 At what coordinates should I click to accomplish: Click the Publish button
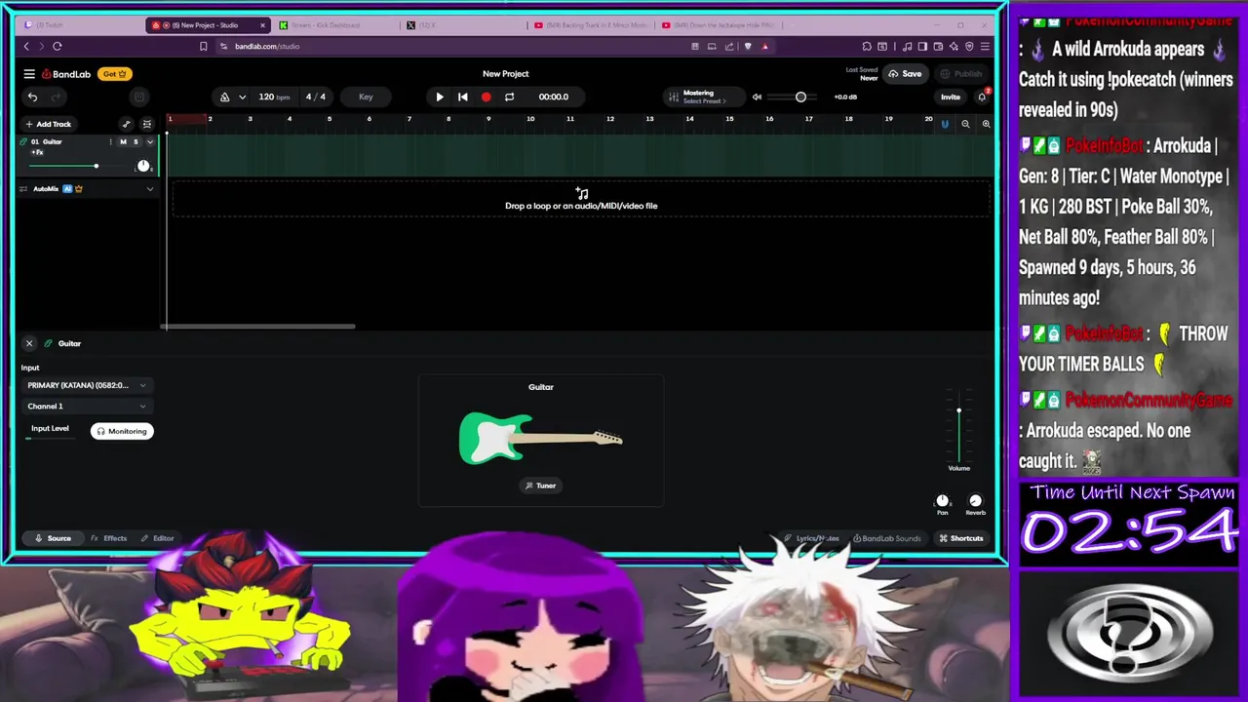pos(961,74)
